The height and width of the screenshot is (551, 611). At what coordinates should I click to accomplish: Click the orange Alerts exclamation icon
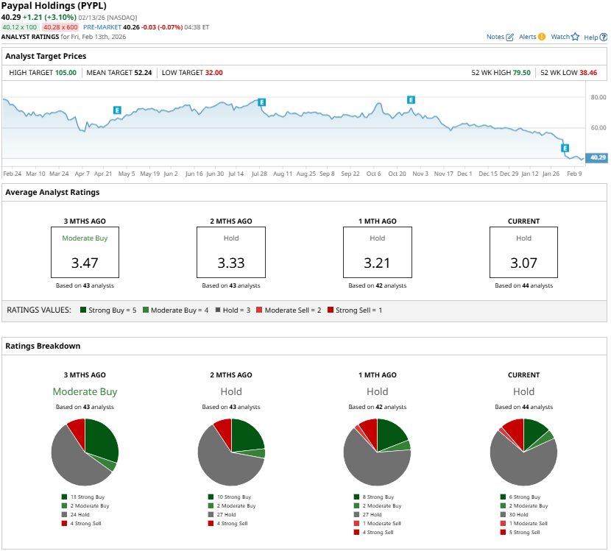[x=542, y=37]
